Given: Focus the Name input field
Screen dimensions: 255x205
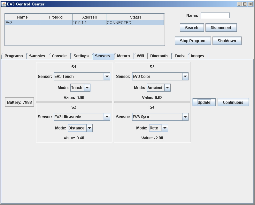Looking at the screenshot, I should pos(215,15).
